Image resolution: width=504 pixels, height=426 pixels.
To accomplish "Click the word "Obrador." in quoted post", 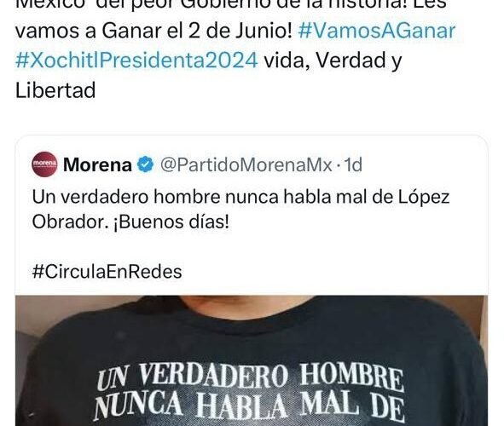I will pos(71,222).
